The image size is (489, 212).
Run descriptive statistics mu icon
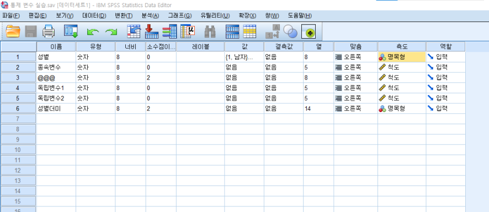(188, 31)
